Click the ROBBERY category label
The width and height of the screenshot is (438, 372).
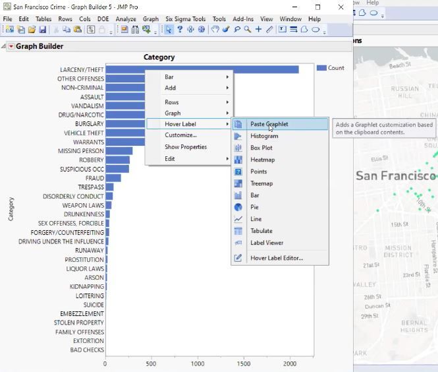click(92, 160)
